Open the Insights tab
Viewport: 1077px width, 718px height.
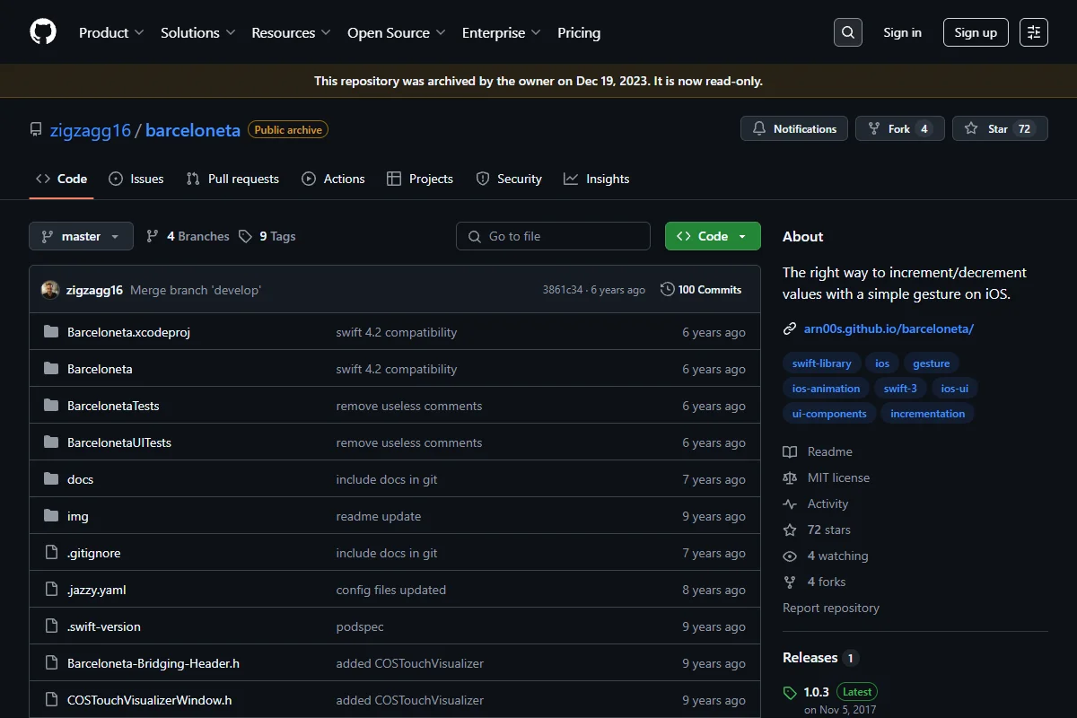coord(597,179)
